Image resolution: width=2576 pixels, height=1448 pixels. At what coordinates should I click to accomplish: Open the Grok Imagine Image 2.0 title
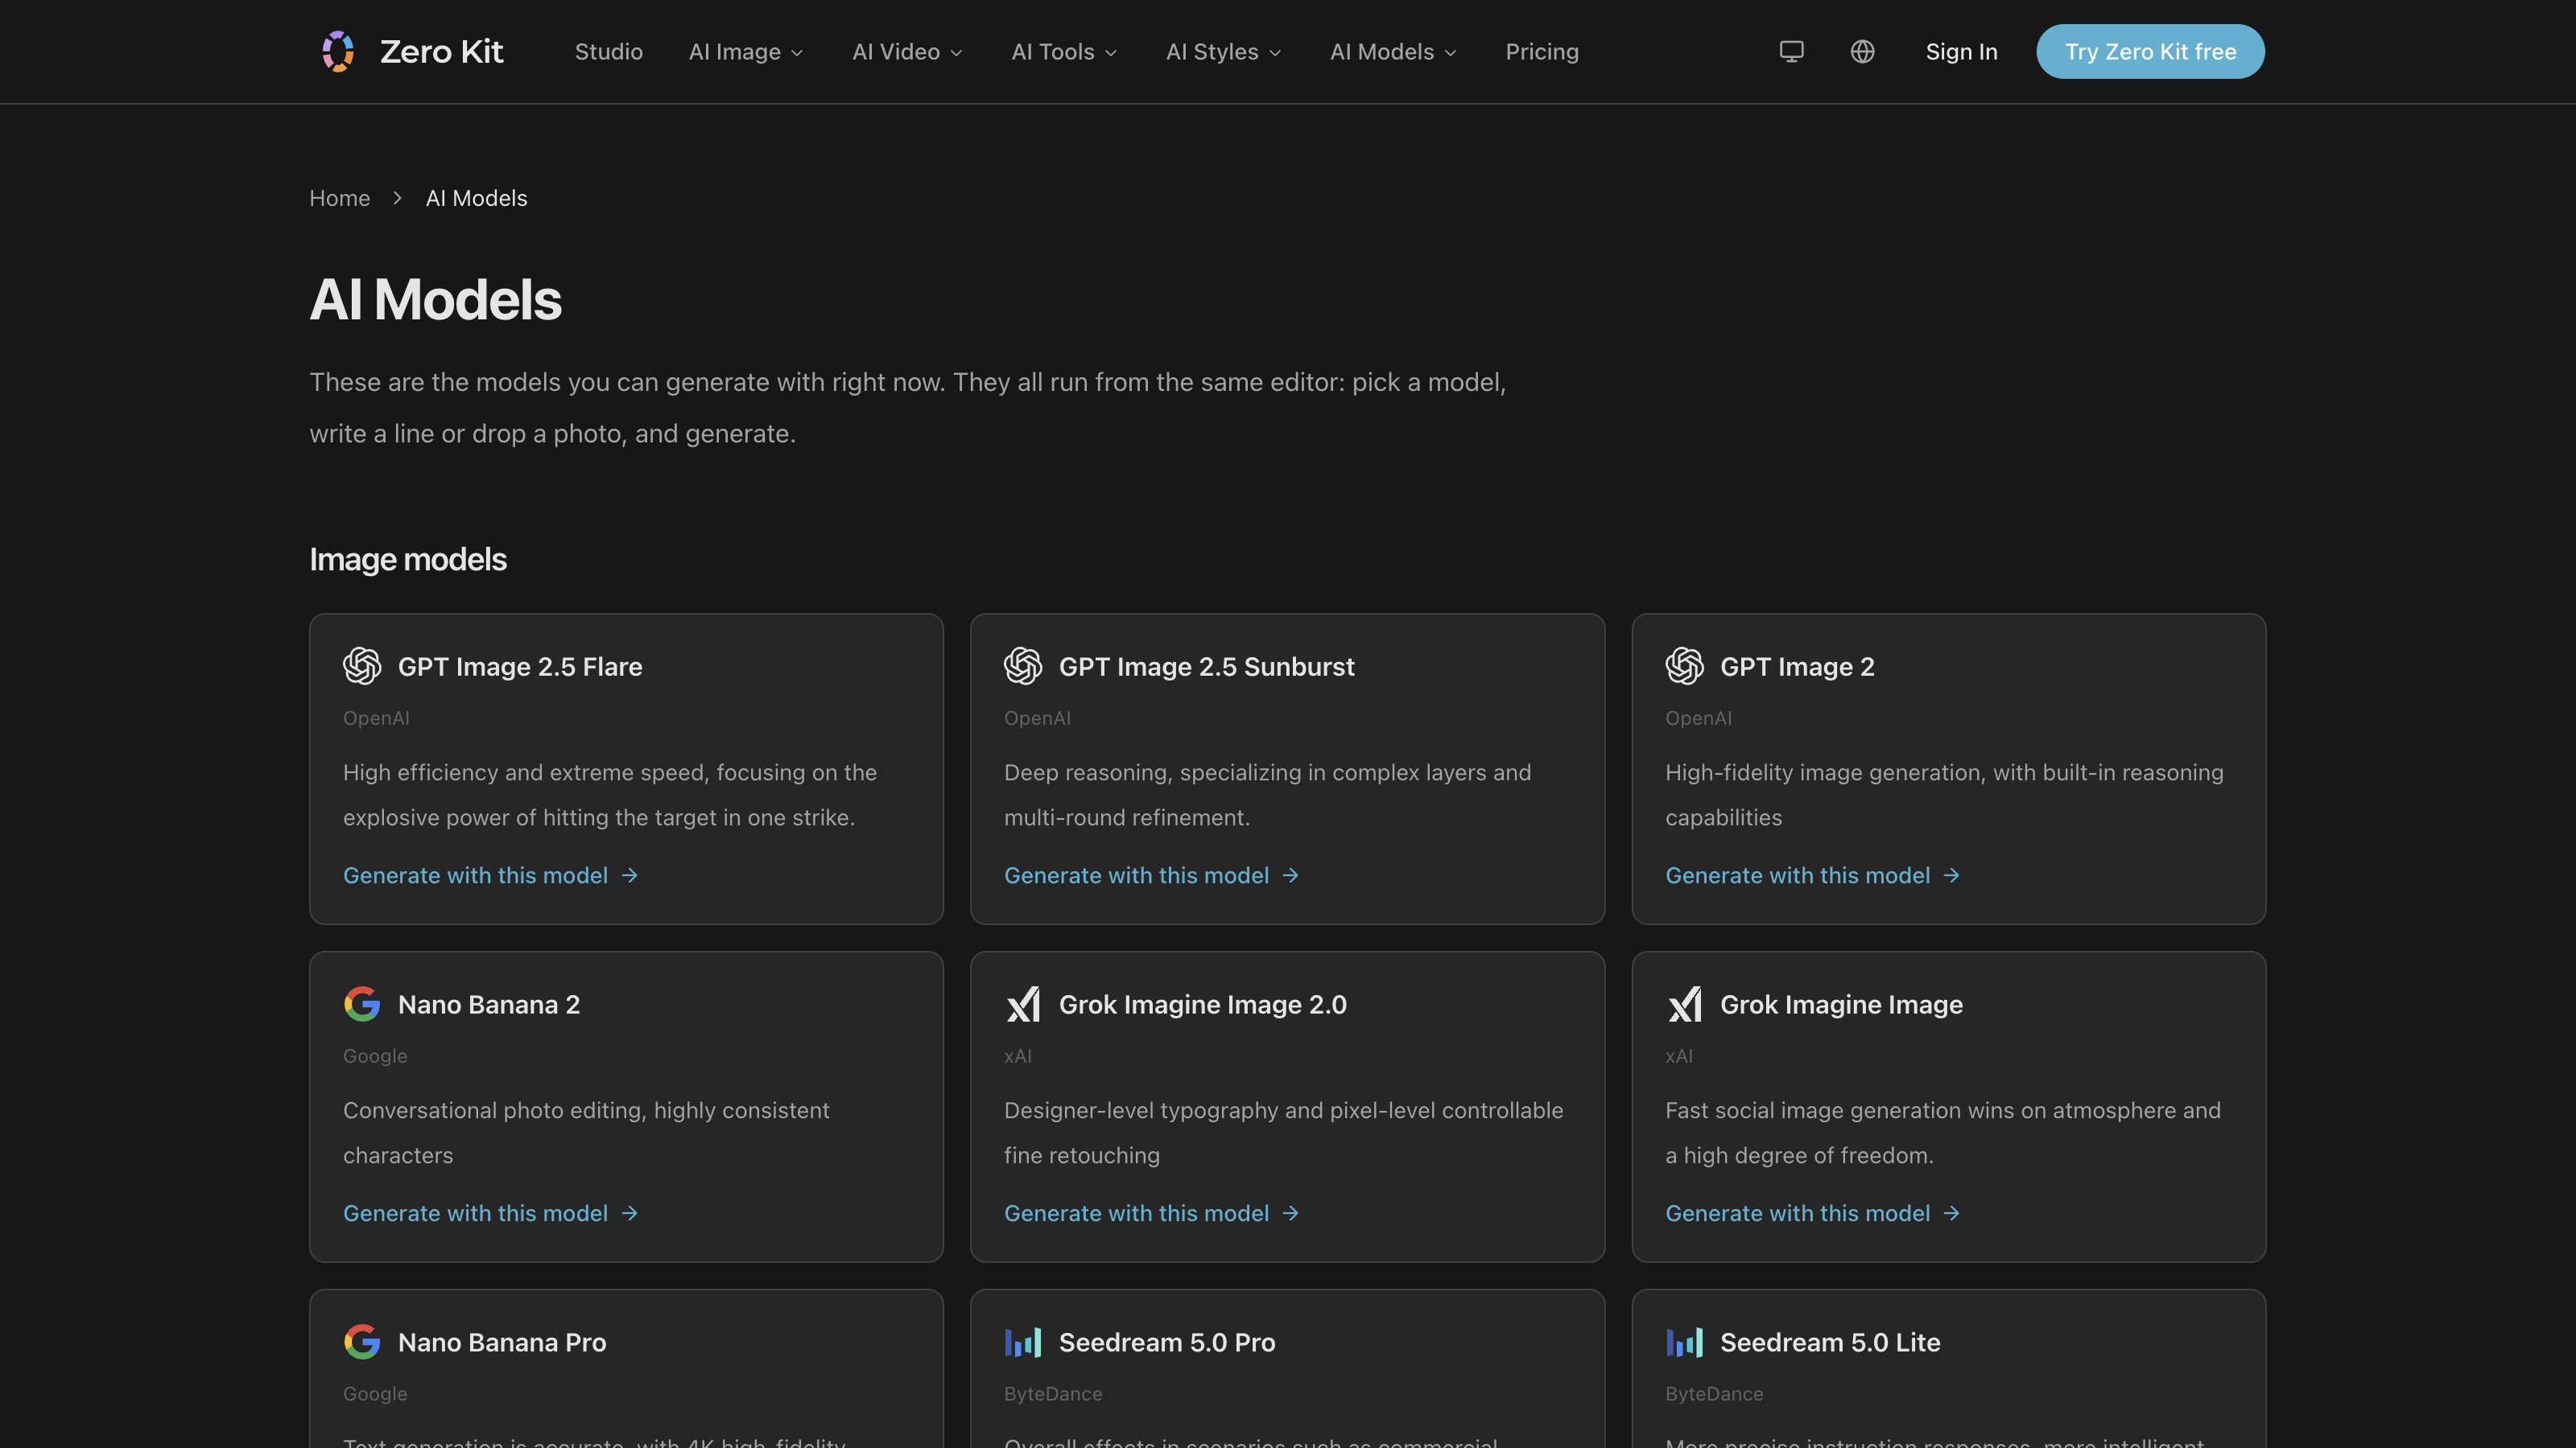(1202, 1004)
